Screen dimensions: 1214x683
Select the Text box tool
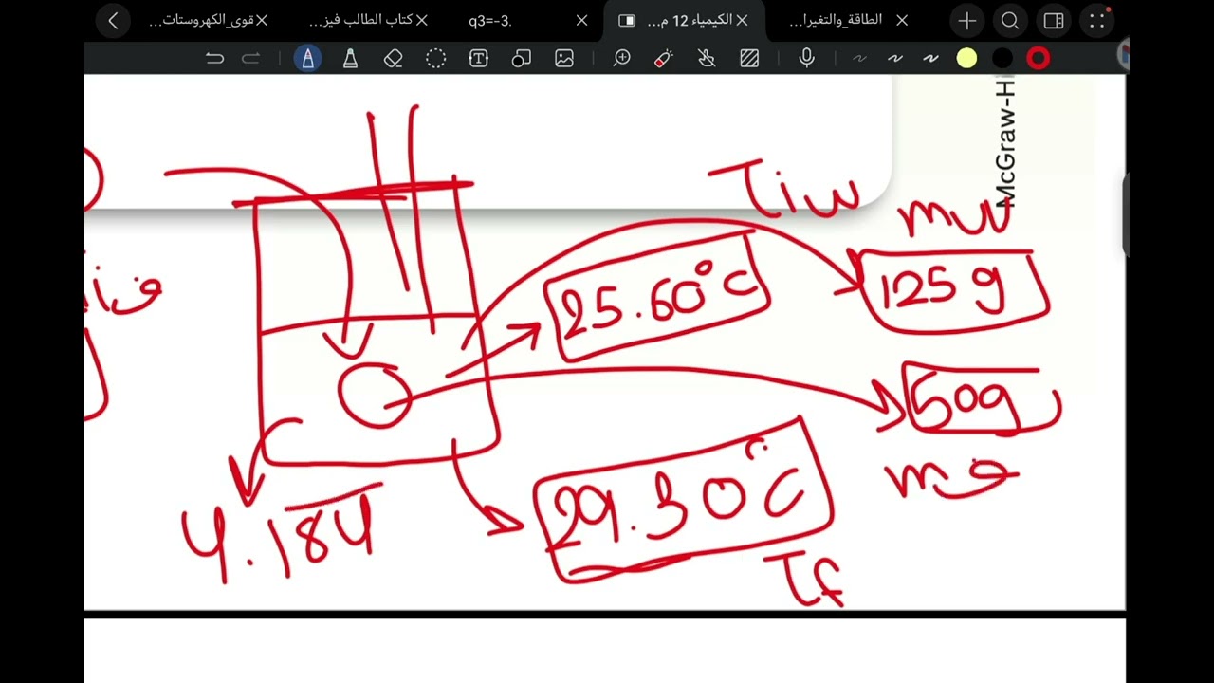[479, 59]
